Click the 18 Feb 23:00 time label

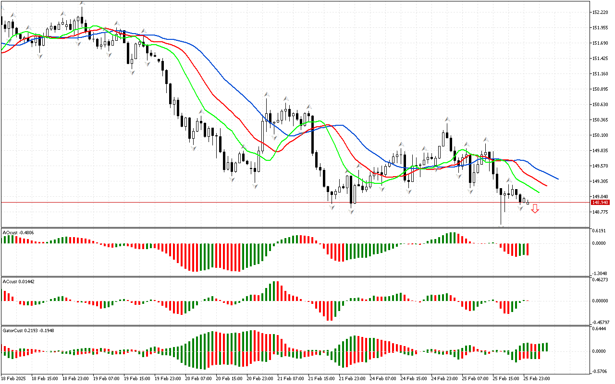pyautogui.click(x=75, y=379)
